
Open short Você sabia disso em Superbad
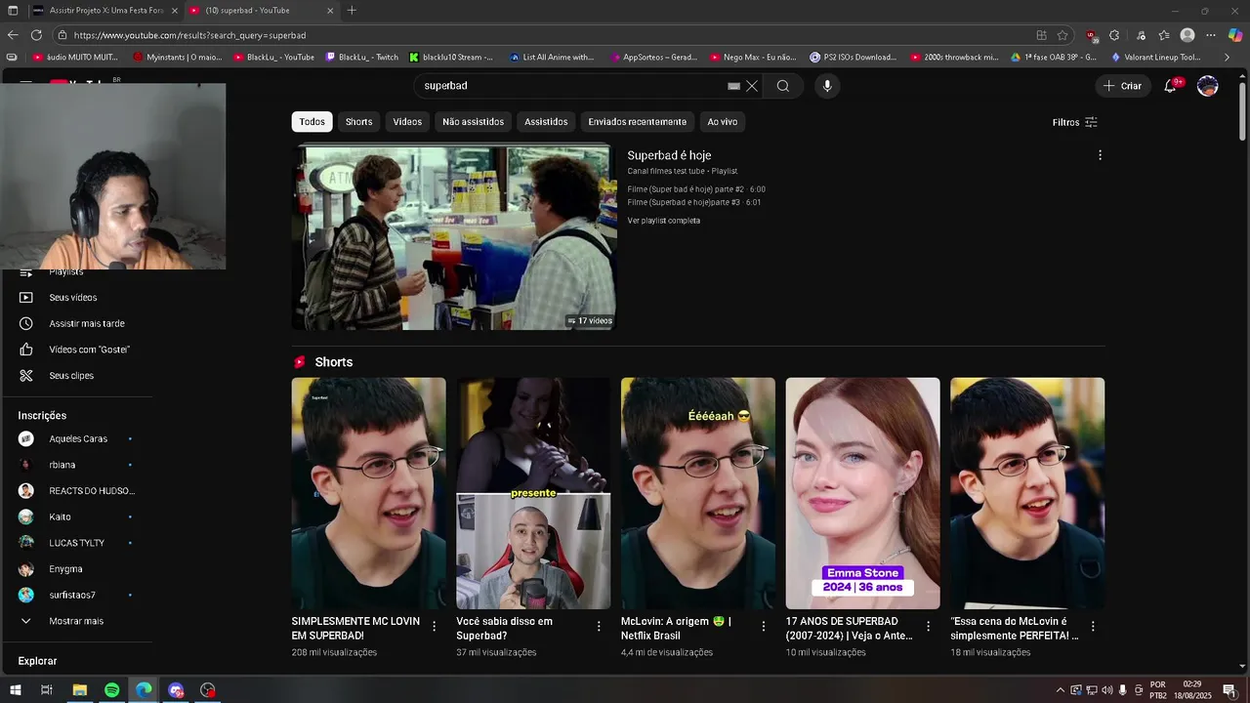coord(533,493)
